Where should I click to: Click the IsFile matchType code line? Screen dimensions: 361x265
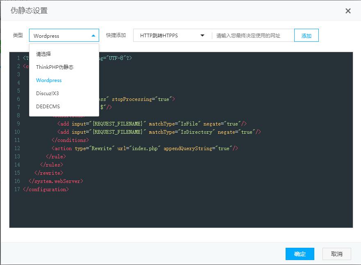point(152,123)
